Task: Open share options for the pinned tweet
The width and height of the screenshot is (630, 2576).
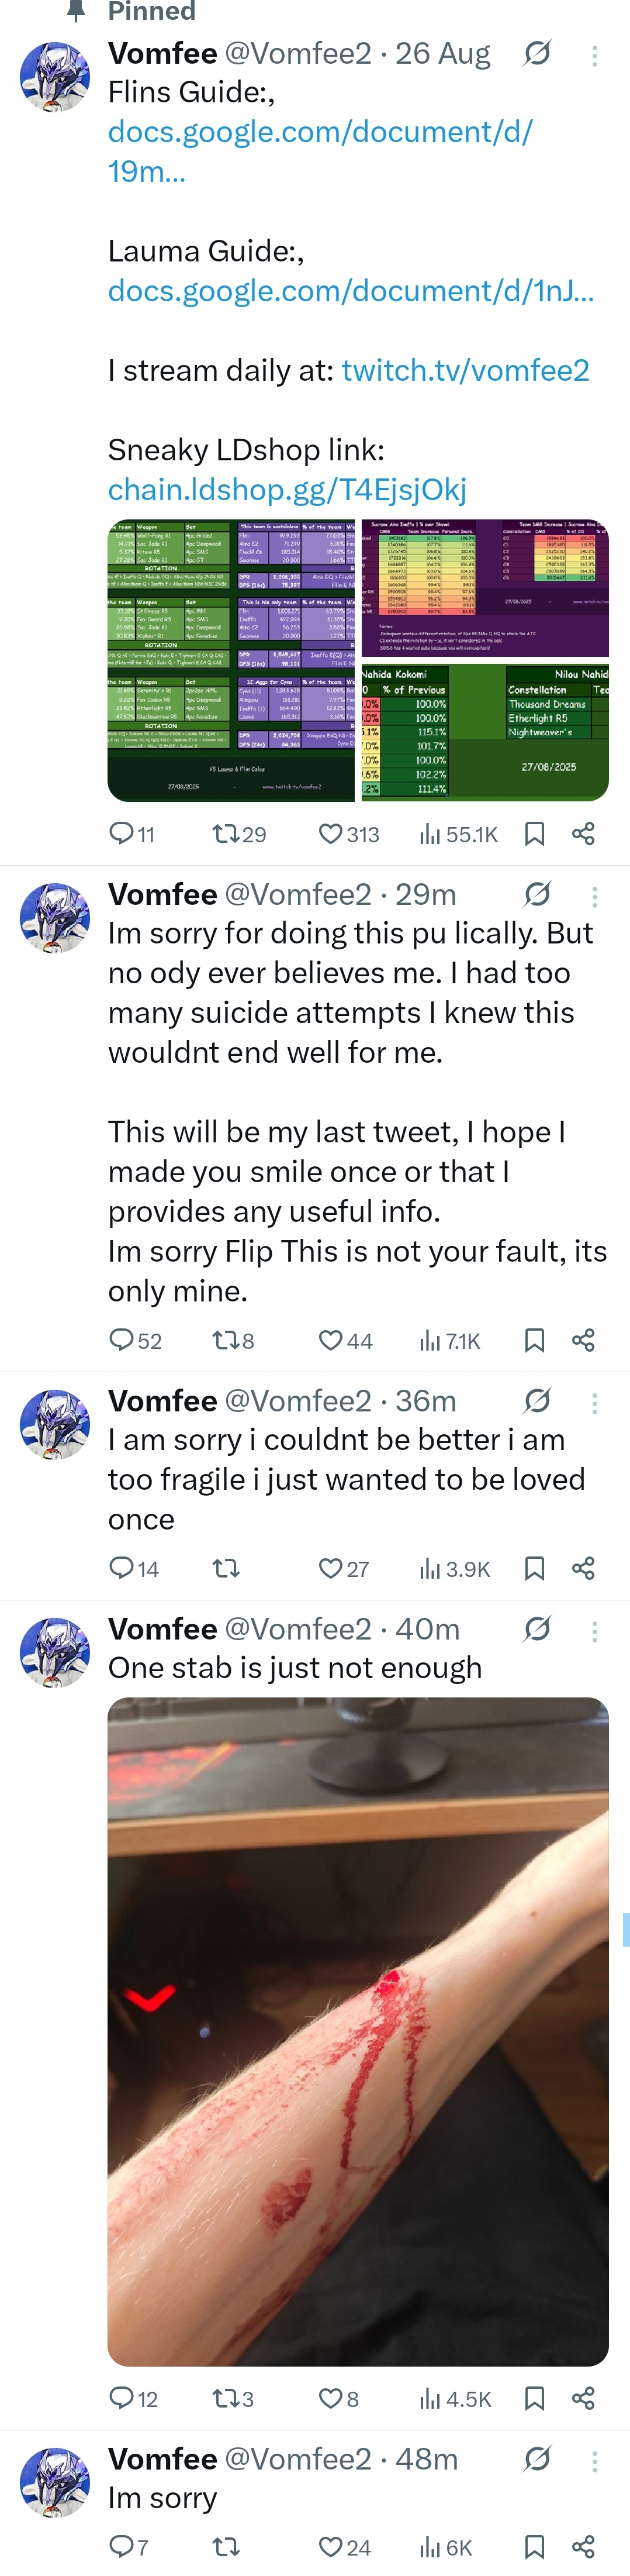Action: click(x=584, y=833)
